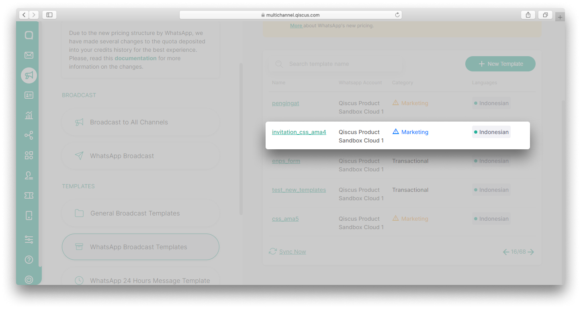Click Safari forward navigation button

pyautogui.click(x=34, y=15)
